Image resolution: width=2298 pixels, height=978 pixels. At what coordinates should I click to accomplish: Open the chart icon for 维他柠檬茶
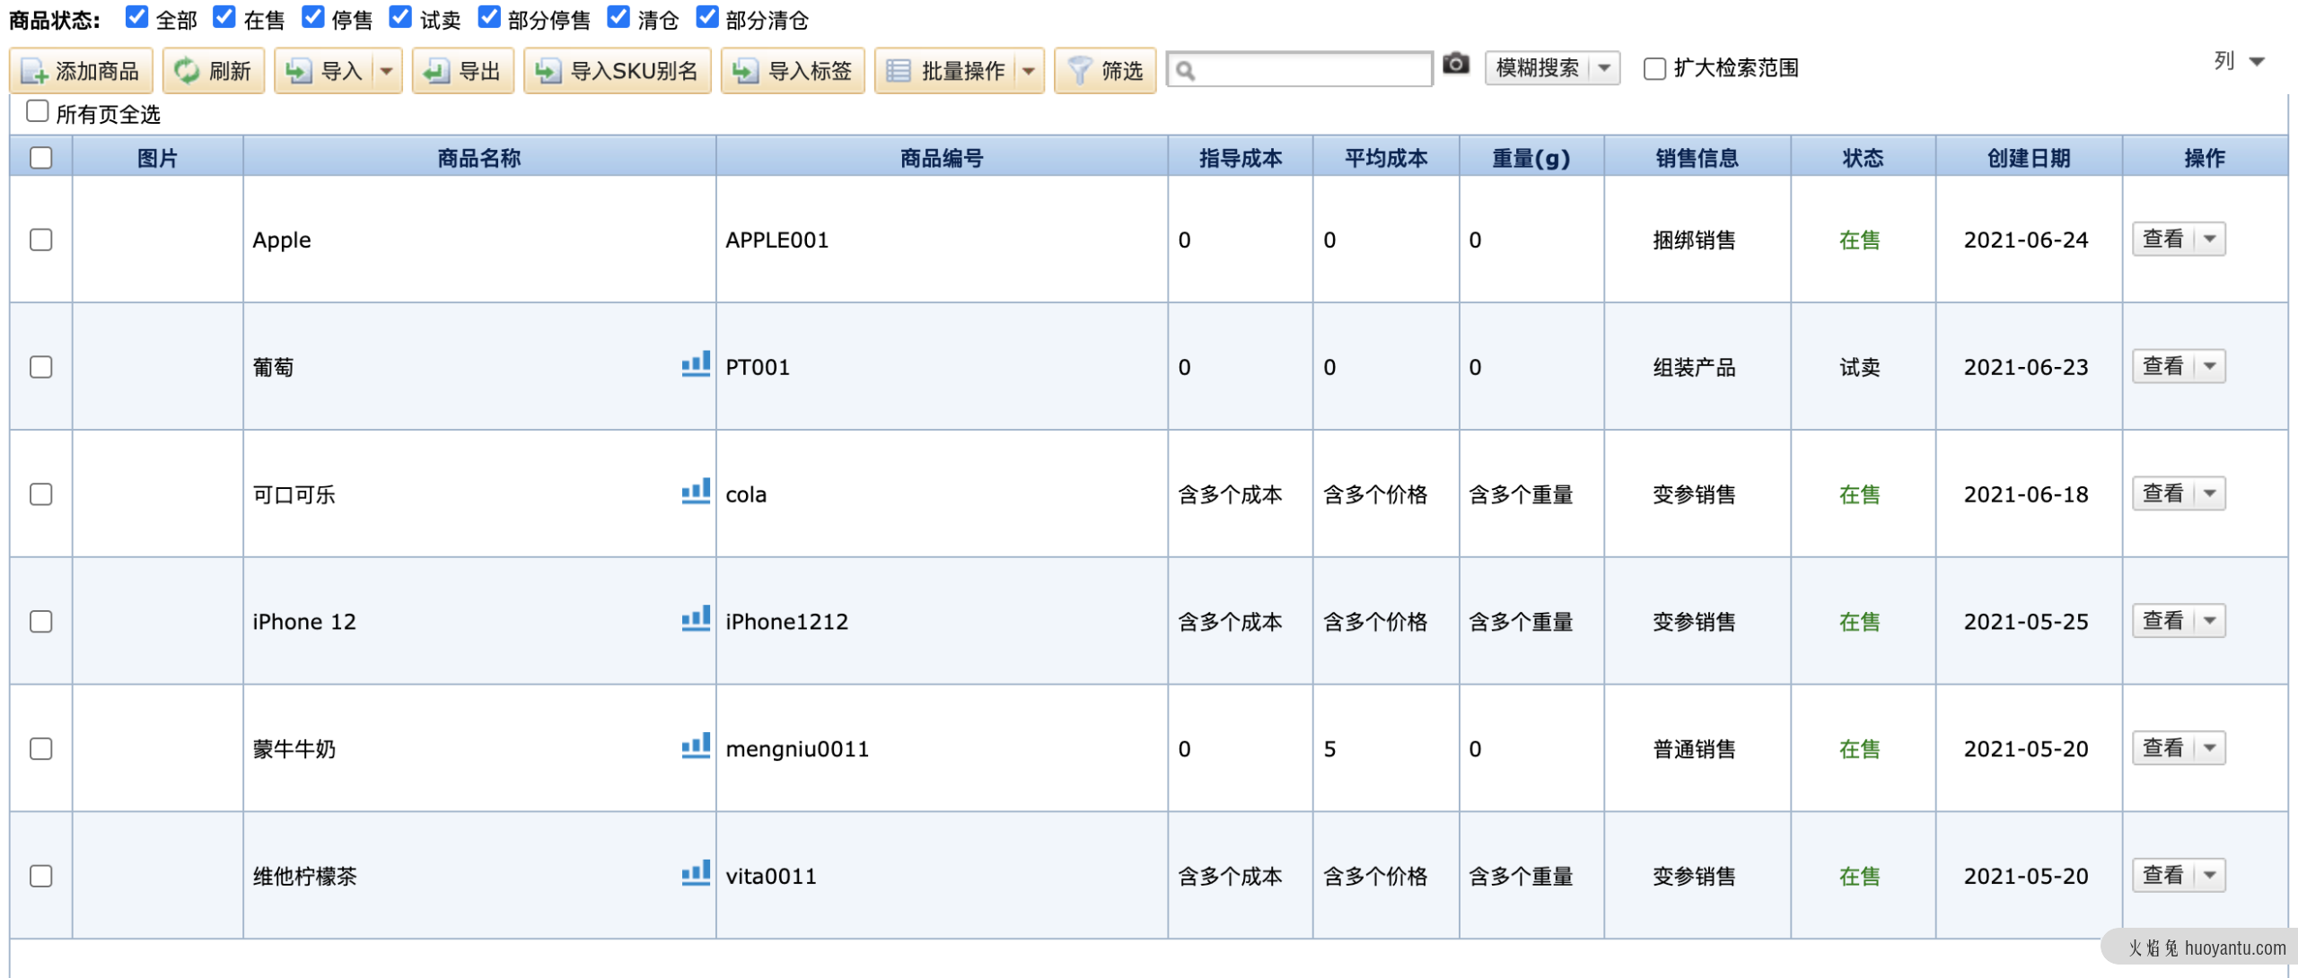click(x=696, y=873)
